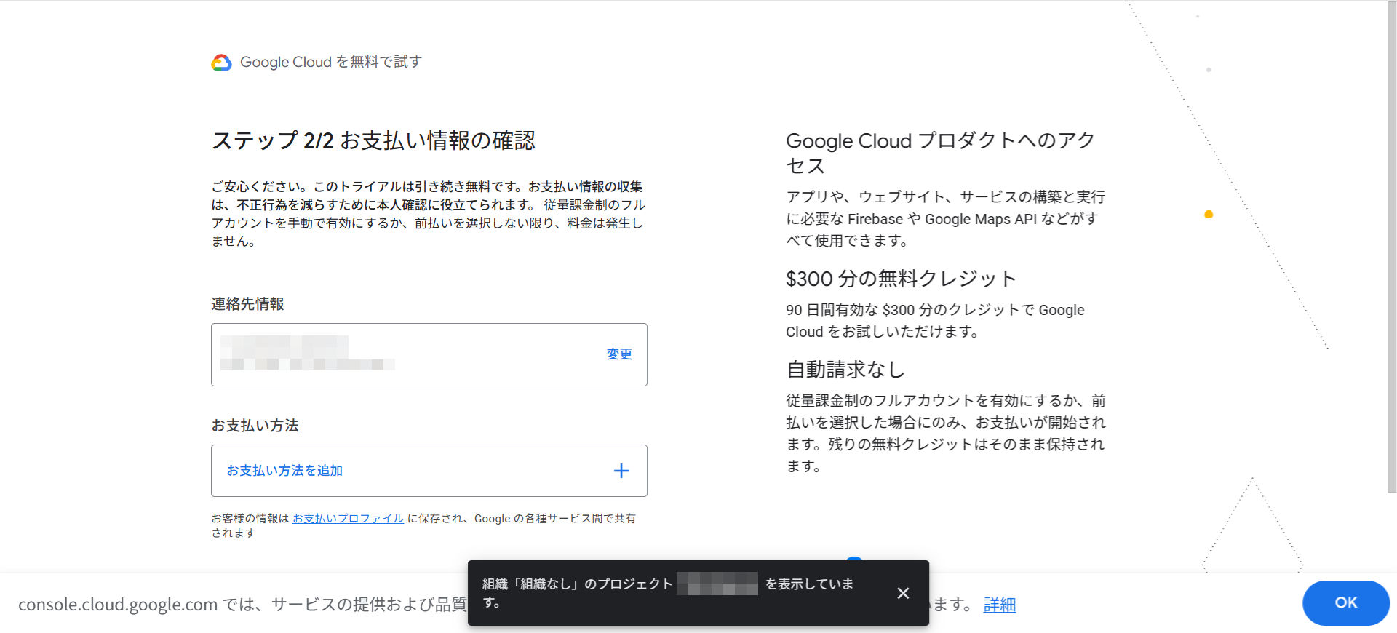Dismiss the project notification with X
Screen dimensions: 1397x633
click(x=903, y=593)
